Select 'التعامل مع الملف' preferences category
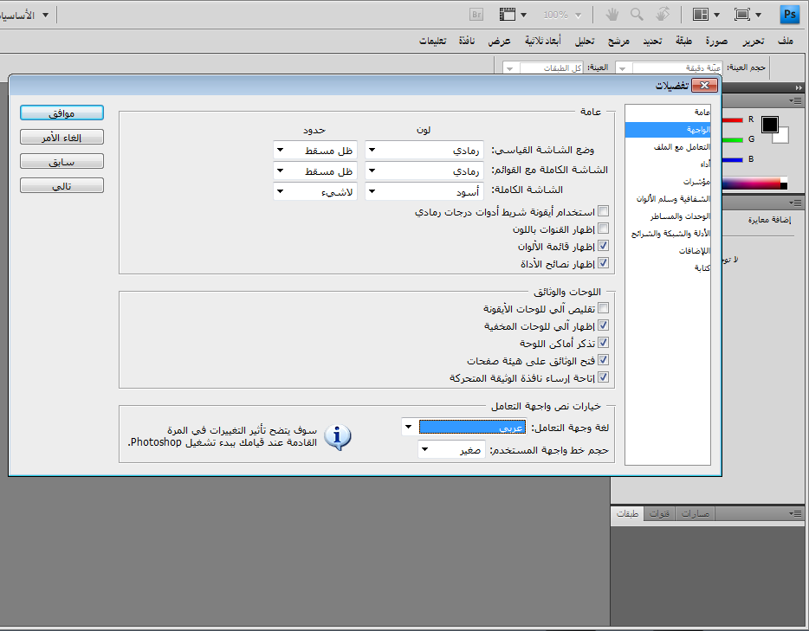The height and width of the screenshot is (631, 809). tap(668, 147)
